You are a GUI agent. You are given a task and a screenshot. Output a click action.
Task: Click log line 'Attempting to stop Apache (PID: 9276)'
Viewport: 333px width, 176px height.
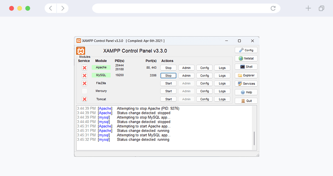click(x=148, y=108)
